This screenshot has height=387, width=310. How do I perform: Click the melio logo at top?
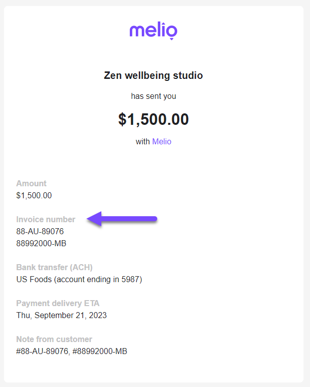click(x=153, y=30)
